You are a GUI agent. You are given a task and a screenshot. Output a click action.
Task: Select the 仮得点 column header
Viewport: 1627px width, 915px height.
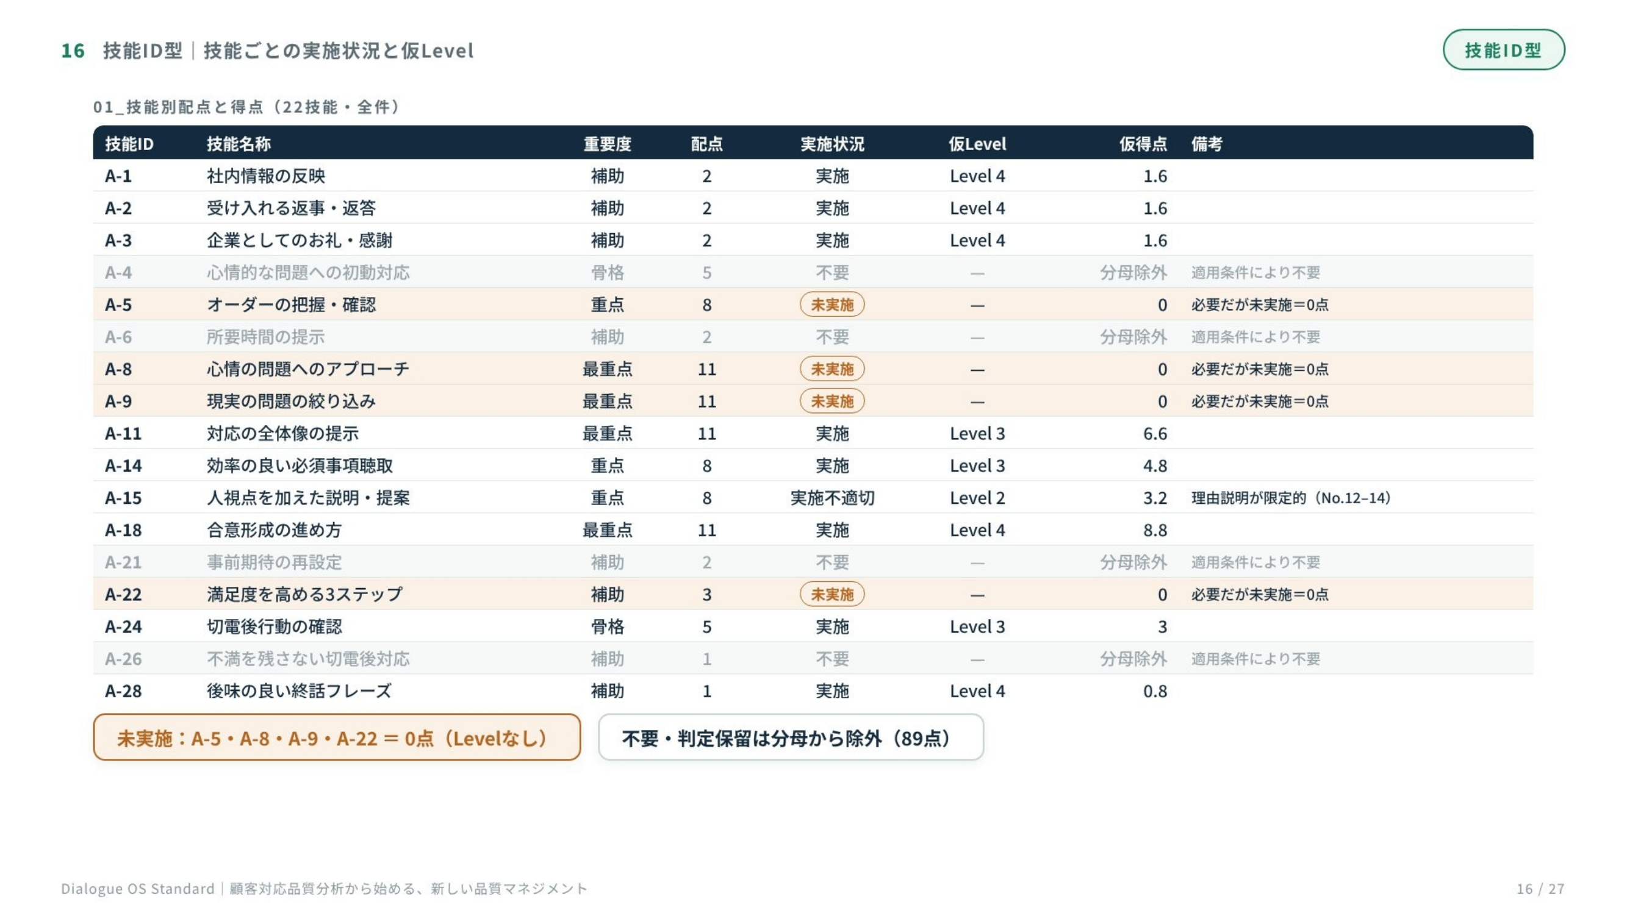click(1143, 144)
